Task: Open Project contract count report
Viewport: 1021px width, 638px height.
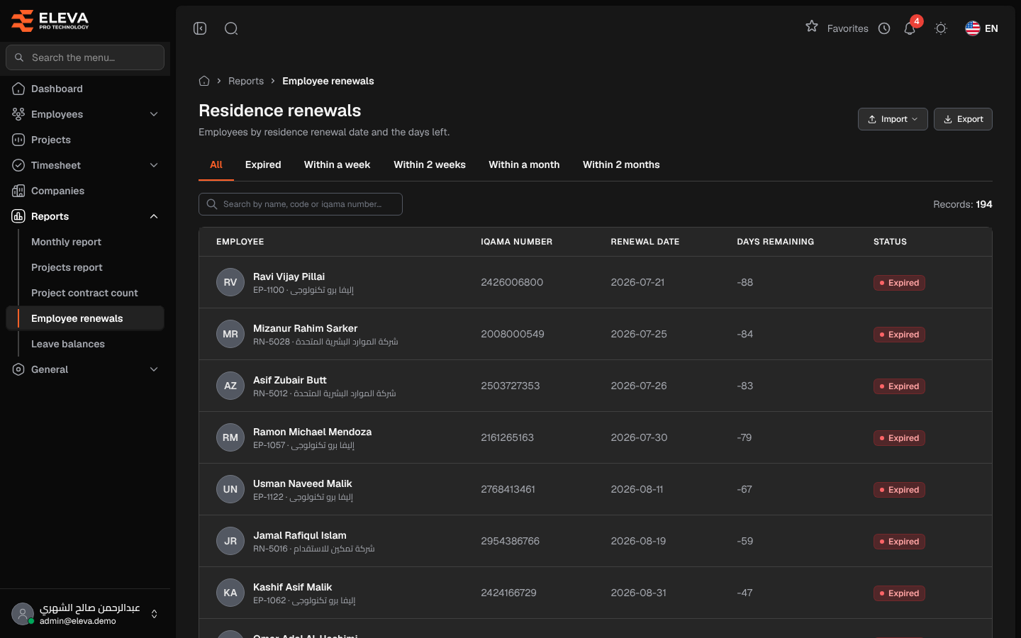Action: (x=84, y=293)
